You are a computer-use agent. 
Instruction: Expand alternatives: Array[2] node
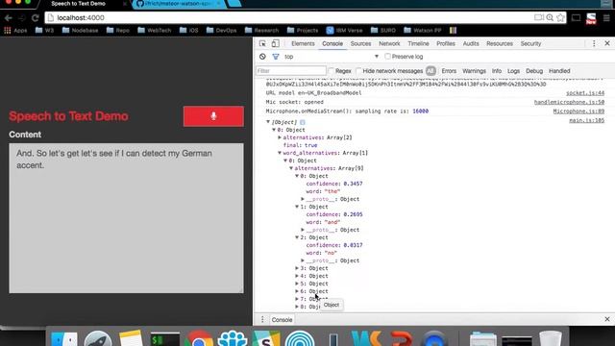click(280, 137)
